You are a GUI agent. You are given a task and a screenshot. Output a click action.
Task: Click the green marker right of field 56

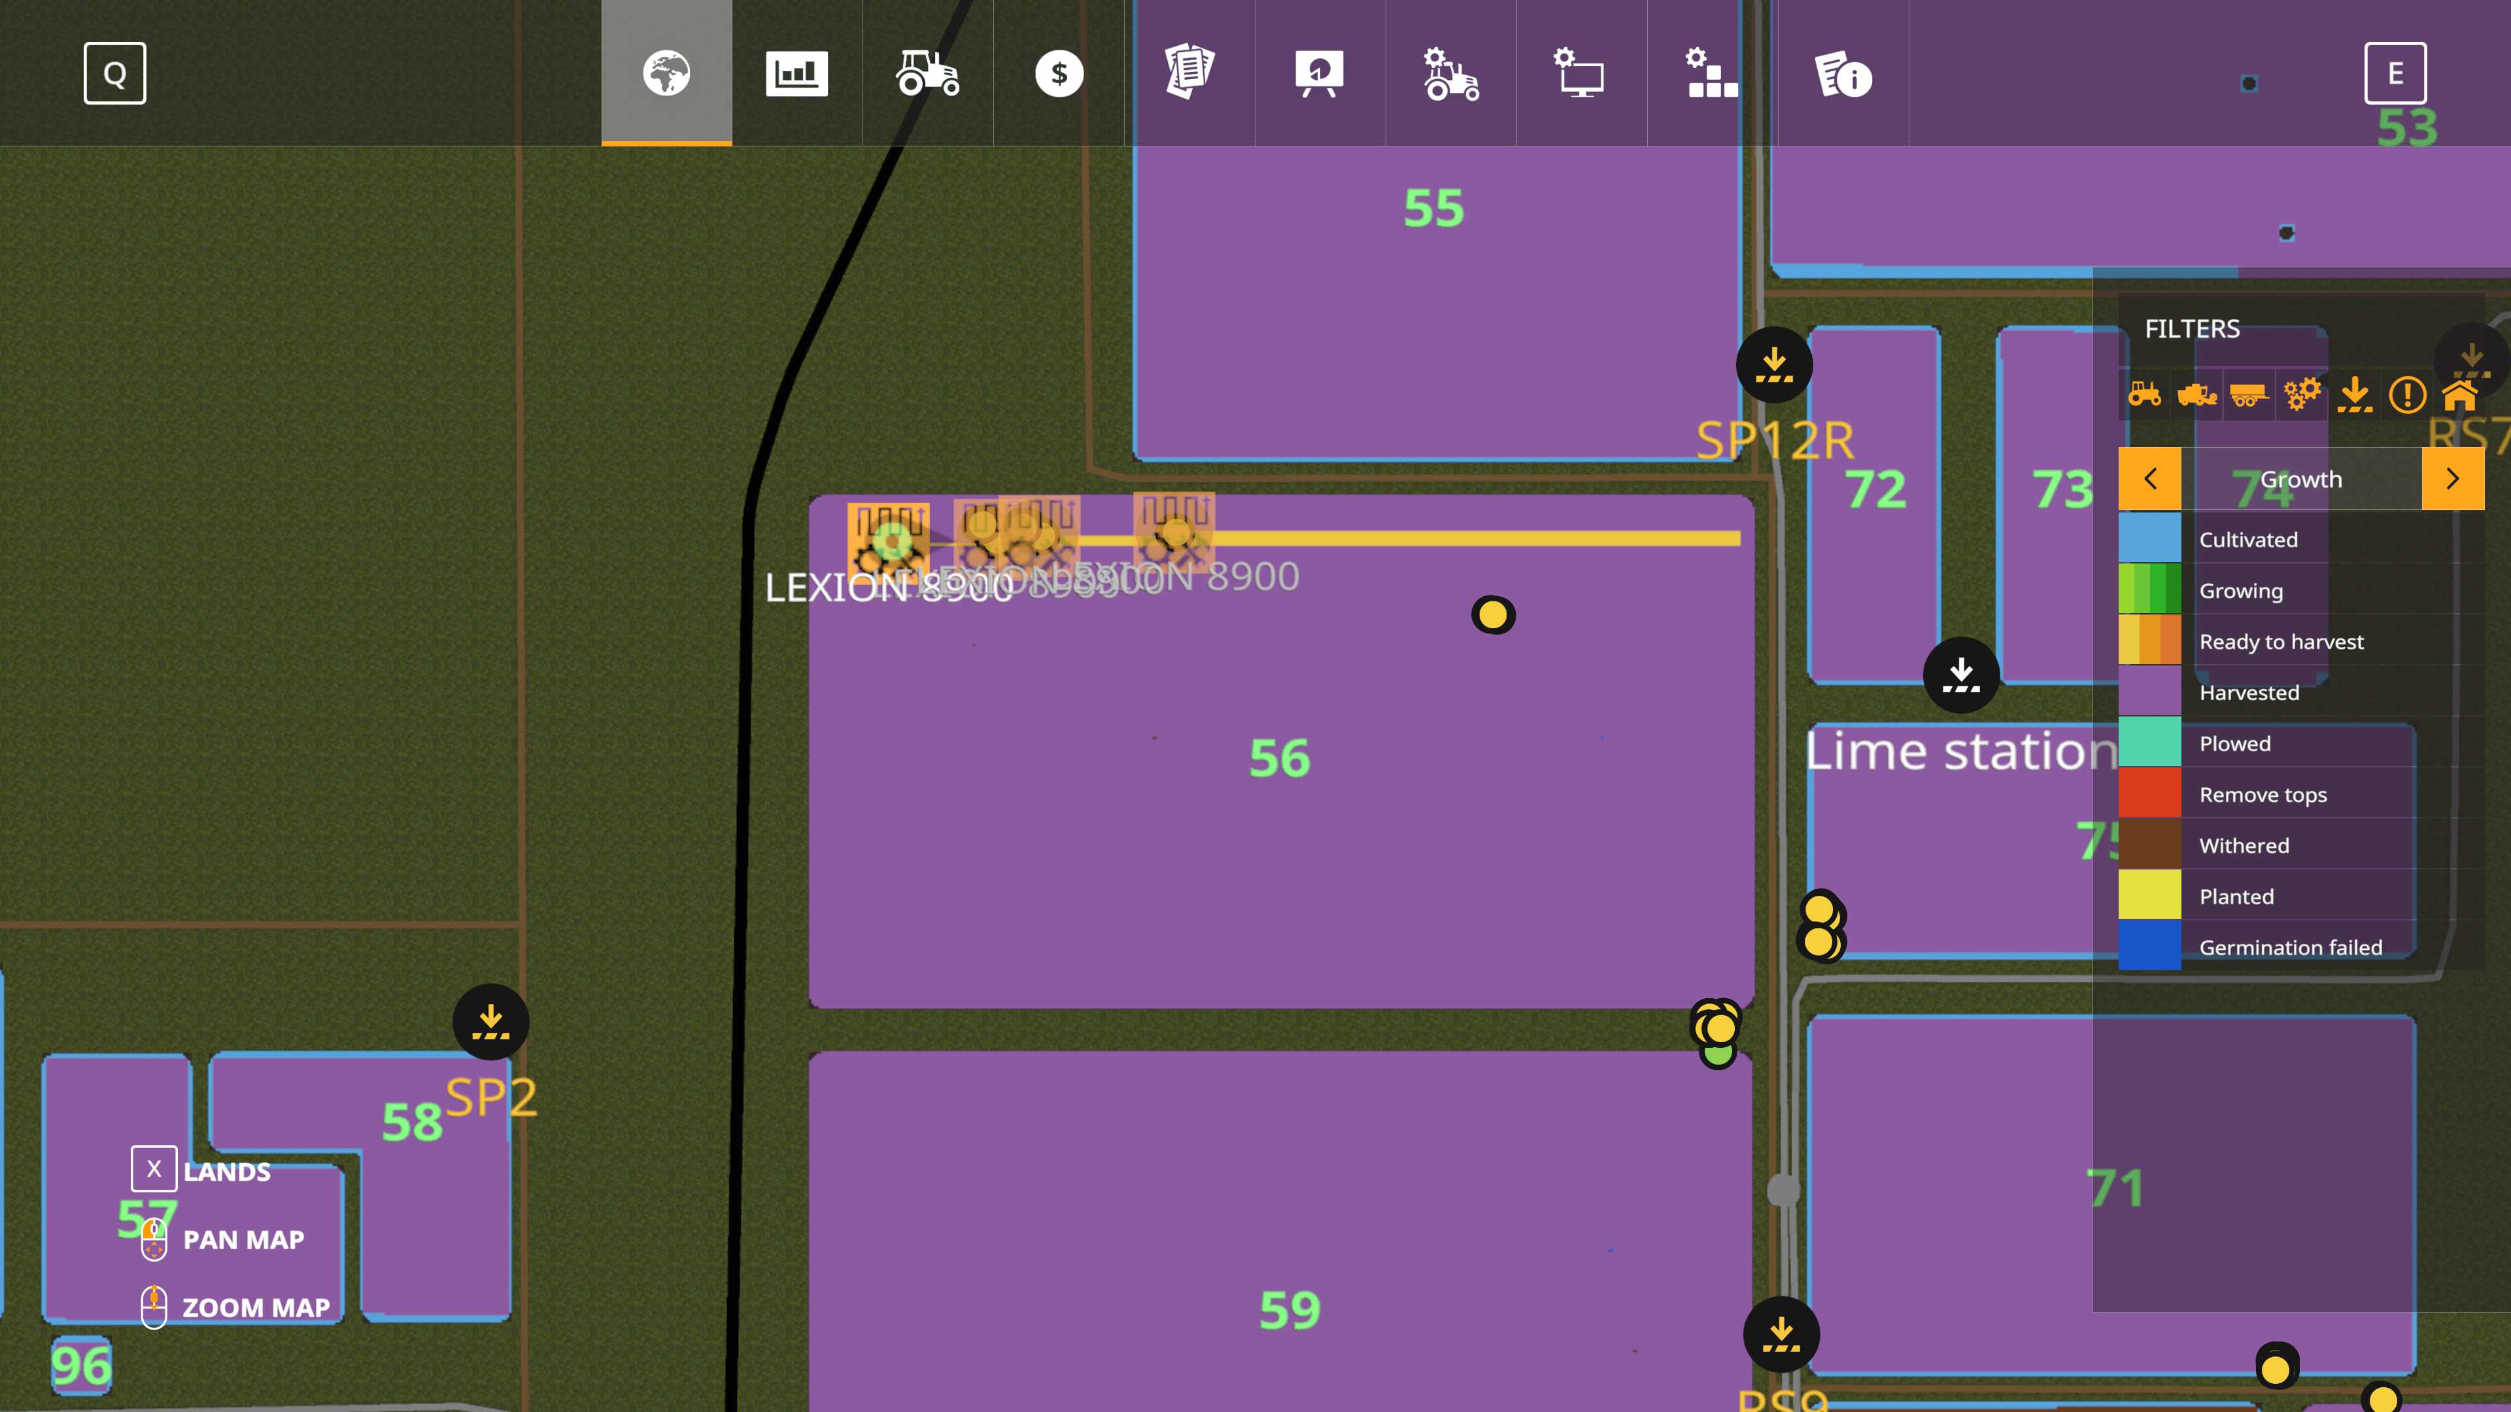(x=1718, y=1054)
